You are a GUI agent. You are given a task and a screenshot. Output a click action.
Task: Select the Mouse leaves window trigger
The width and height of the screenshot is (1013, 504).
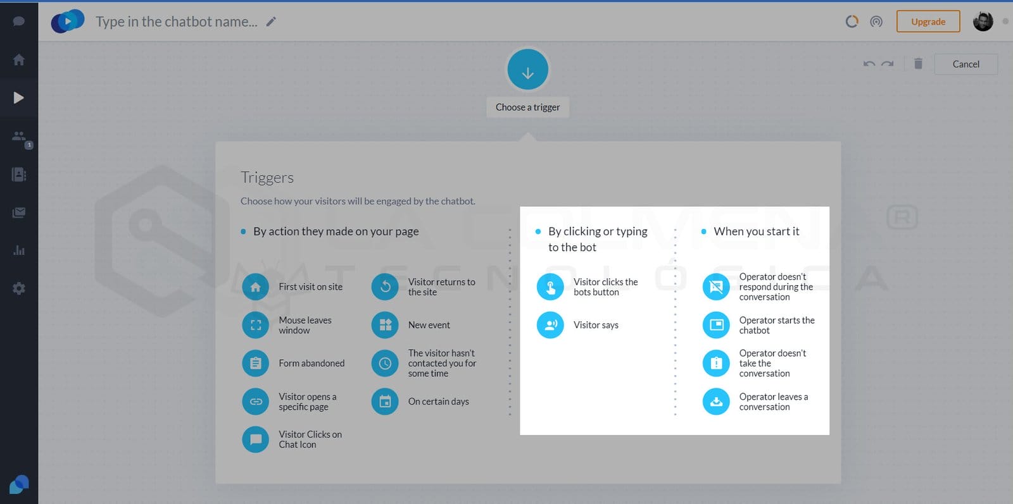[x=287, y=325]
